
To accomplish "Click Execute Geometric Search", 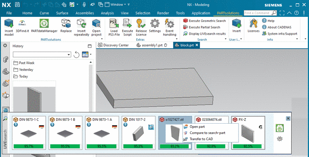I will 204,21.
